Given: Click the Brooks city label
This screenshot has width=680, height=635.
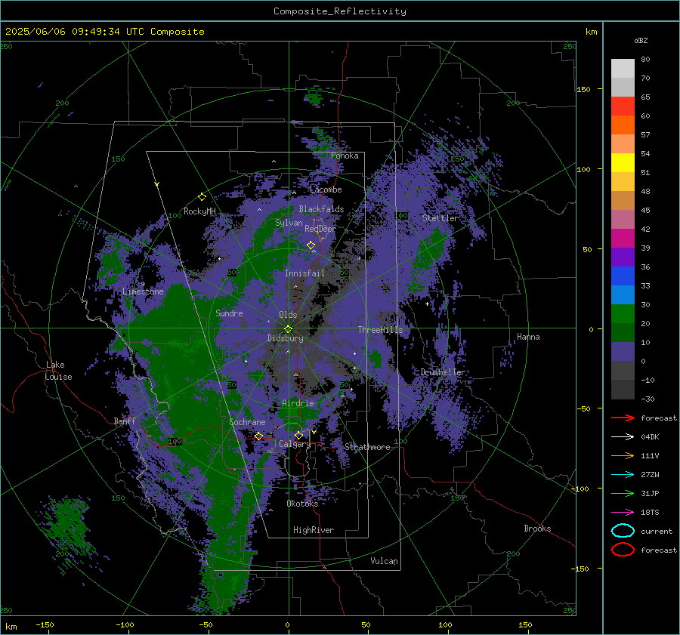Looking at the screenshot, I should (x=537, y=529).
